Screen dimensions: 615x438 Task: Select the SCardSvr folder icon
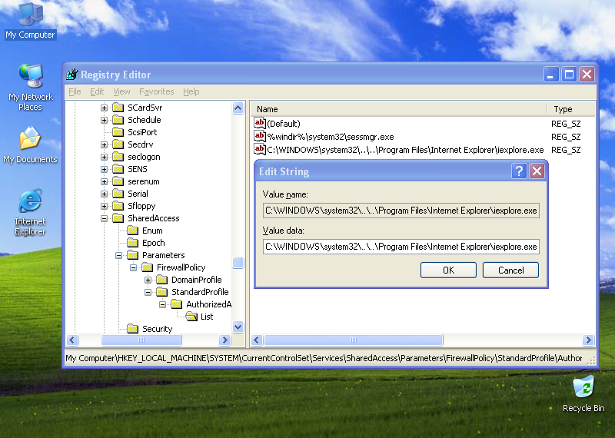tap(118, 108)
